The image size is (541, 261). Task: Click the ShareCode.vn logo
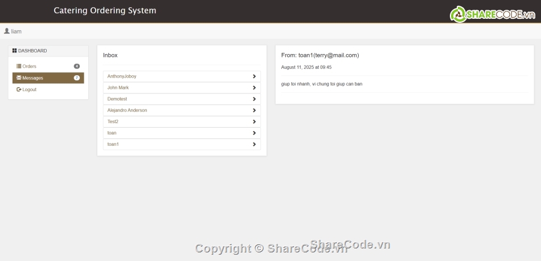point(493,14)
